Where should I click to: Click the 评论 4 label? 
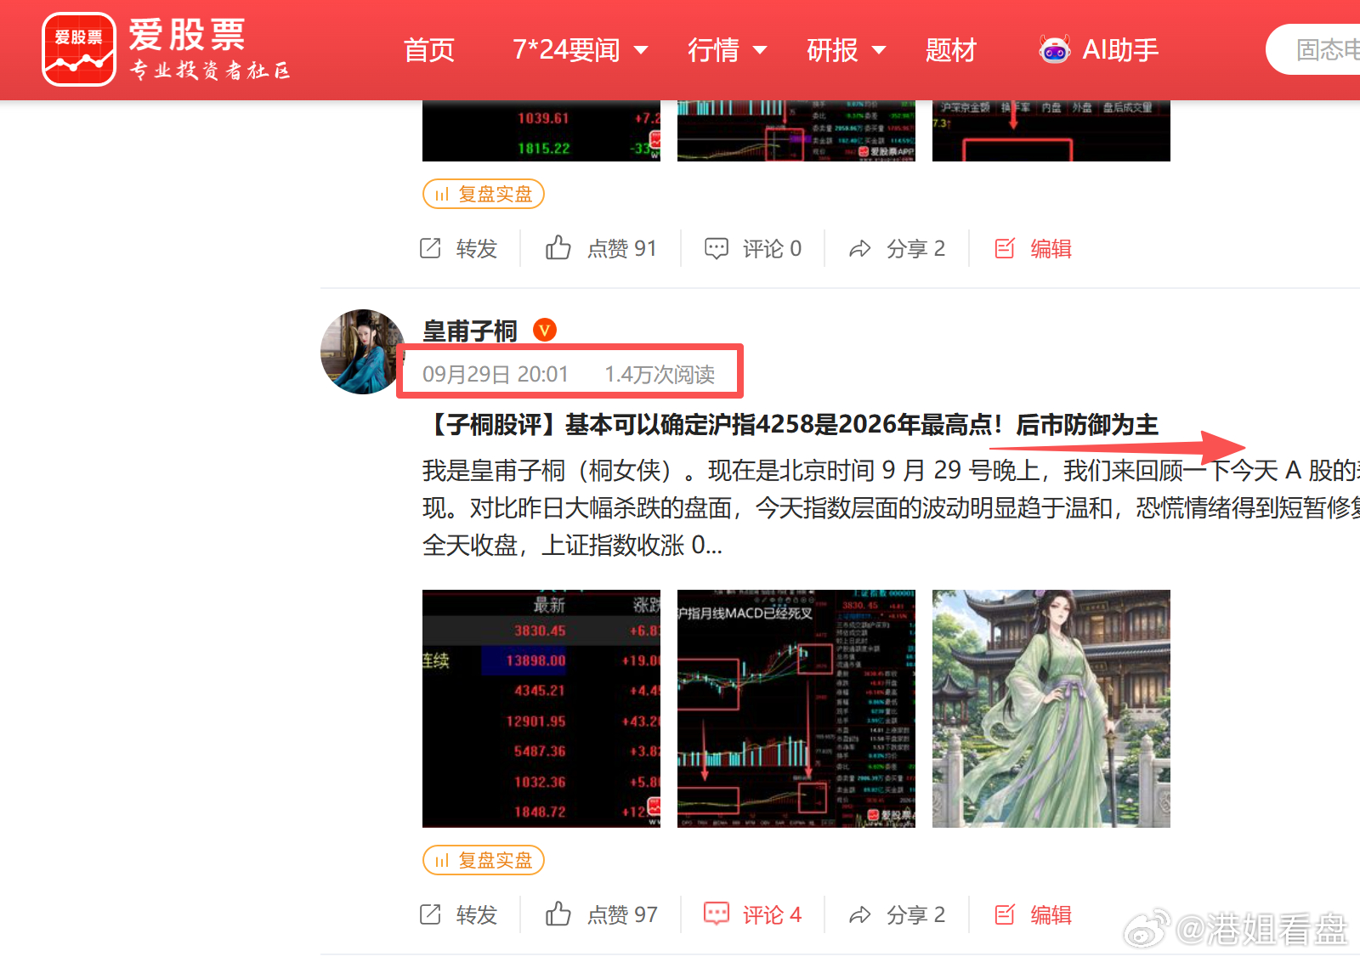(x=772, y=914)
